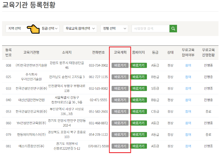Open 교육계획 바로가기 for 대신산업안전보건원
Image resolution: width=223 pixels, height=155 pixels.
[x=120, y=100]
